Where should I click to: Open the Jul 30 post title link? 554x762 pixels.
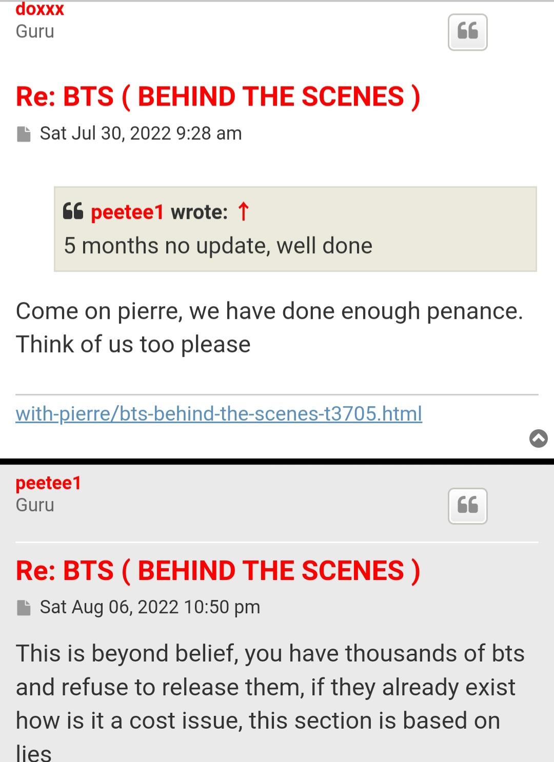click(x=218, y=96)
